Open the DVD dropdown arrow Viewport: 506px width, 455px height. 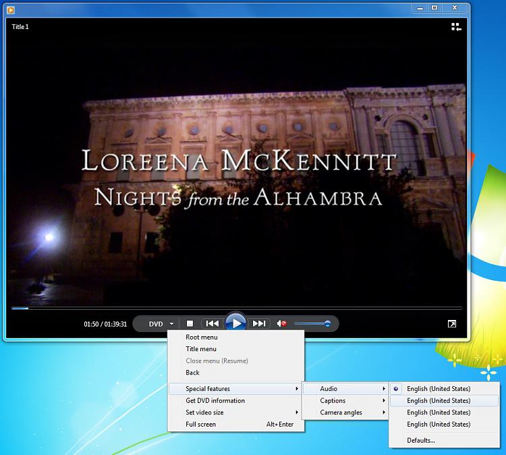(171, 324)
